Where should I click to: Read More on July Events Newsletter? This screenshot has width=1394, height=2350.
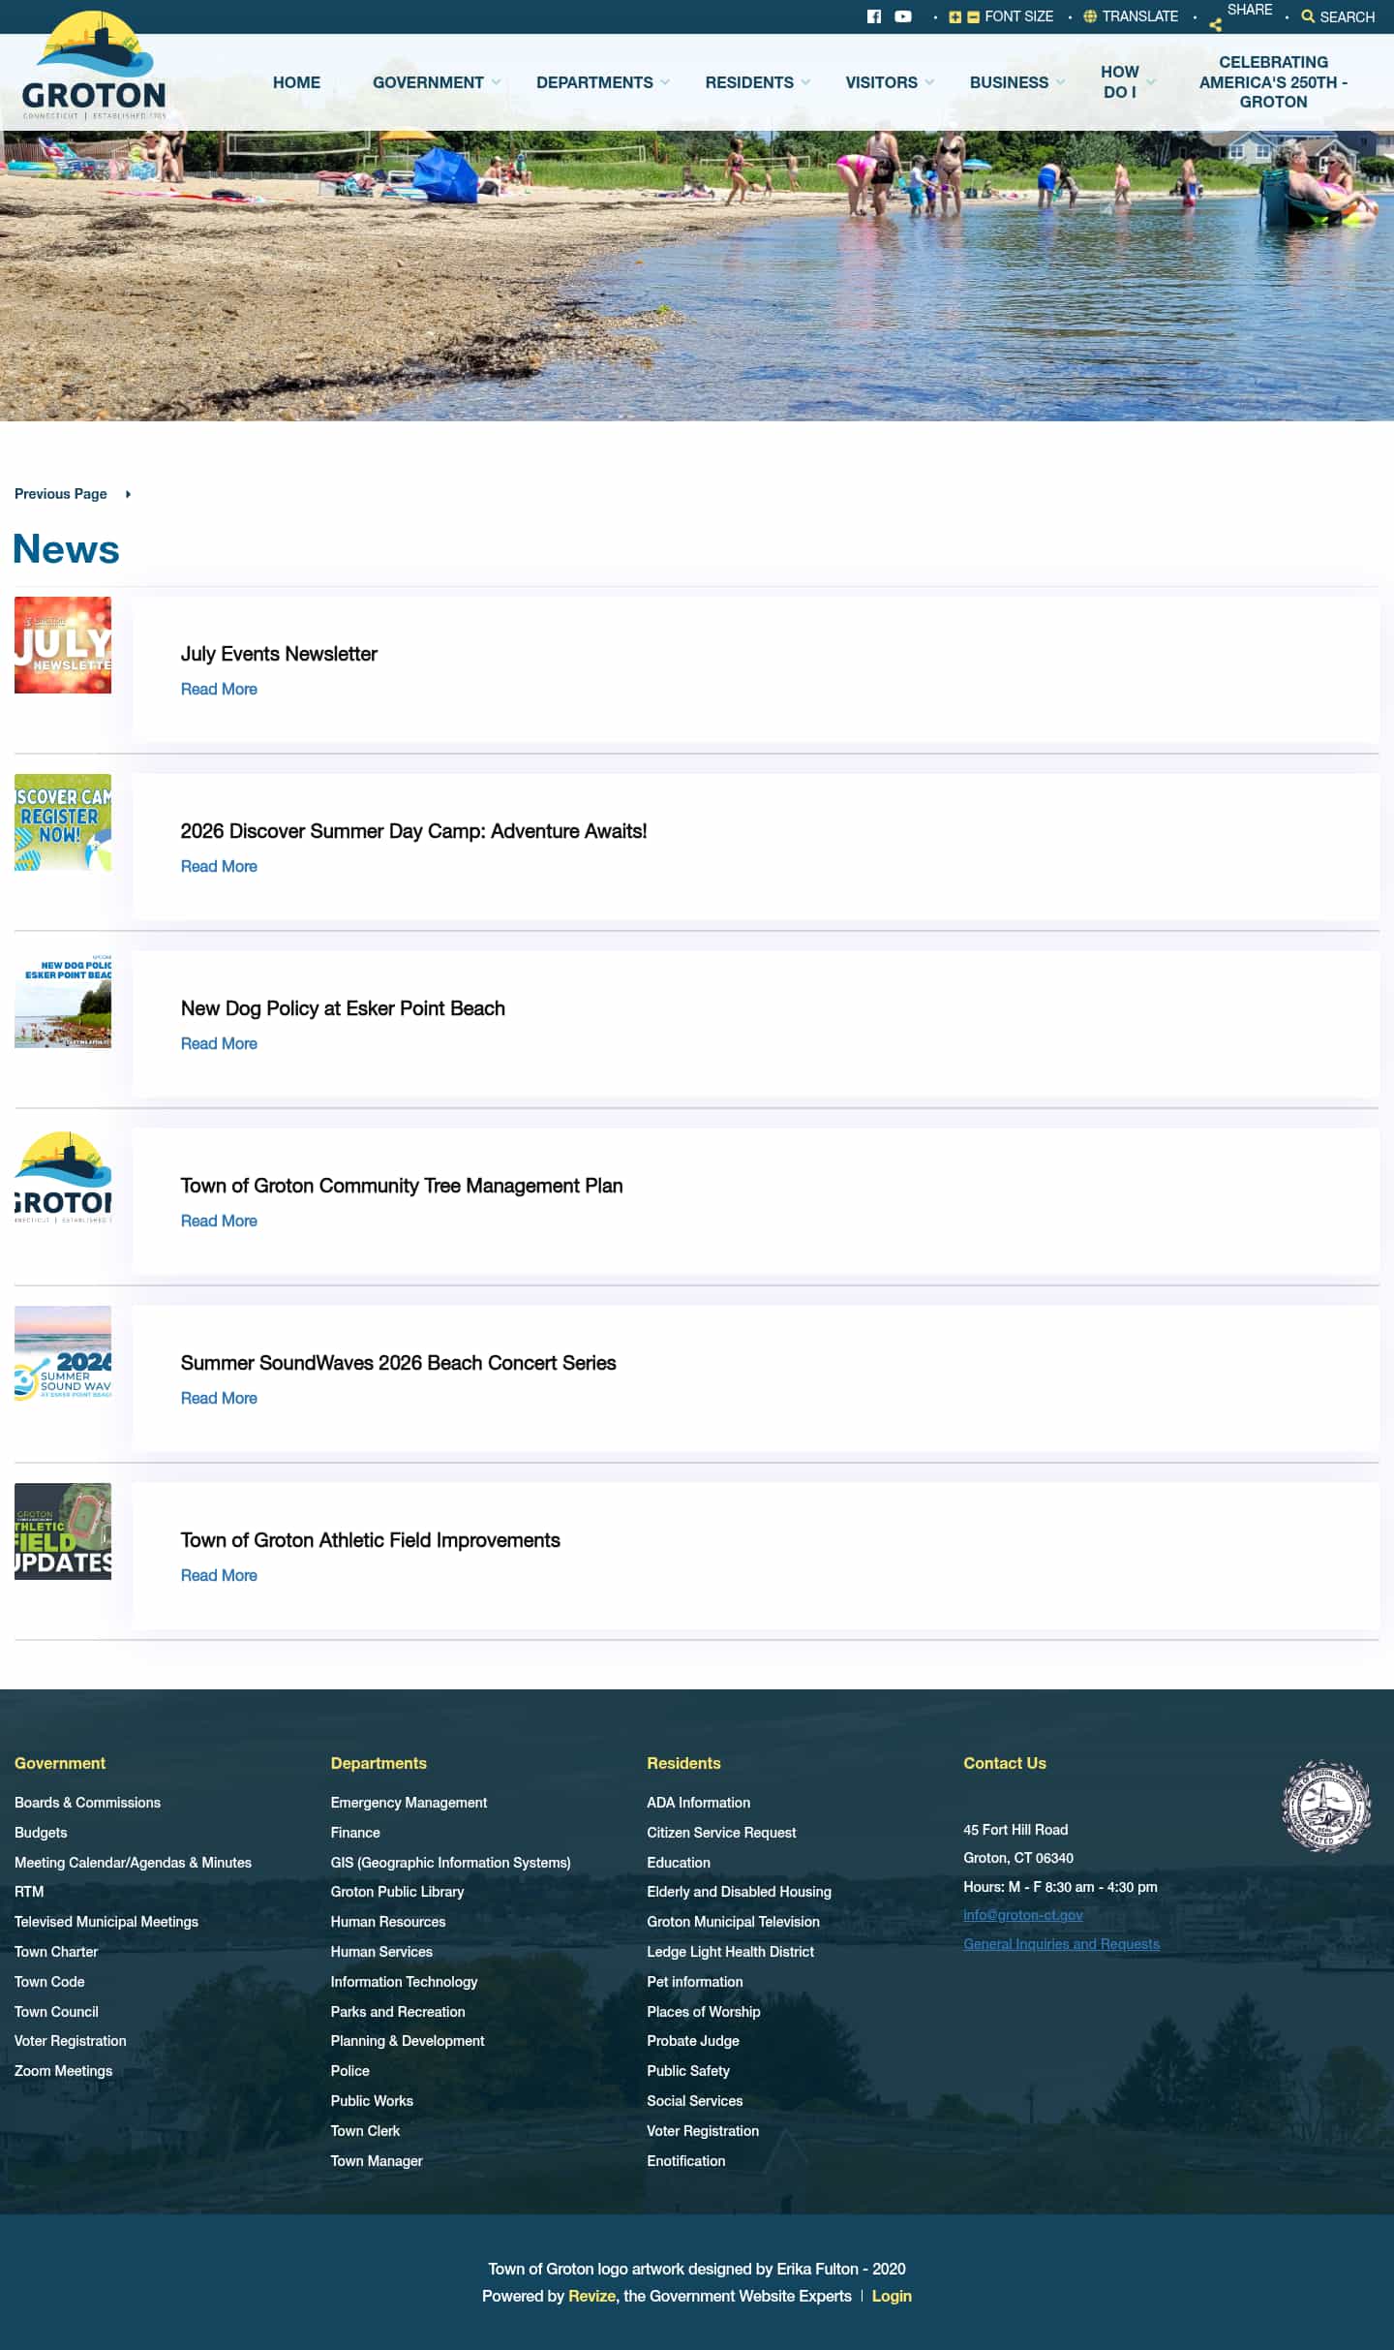pyautogui.click(x=219, y=689)
